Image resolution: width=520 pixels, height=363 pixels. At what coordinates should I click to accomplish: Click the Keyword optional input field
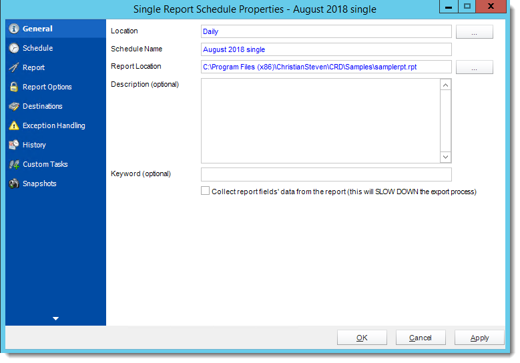tap(326, 174)
